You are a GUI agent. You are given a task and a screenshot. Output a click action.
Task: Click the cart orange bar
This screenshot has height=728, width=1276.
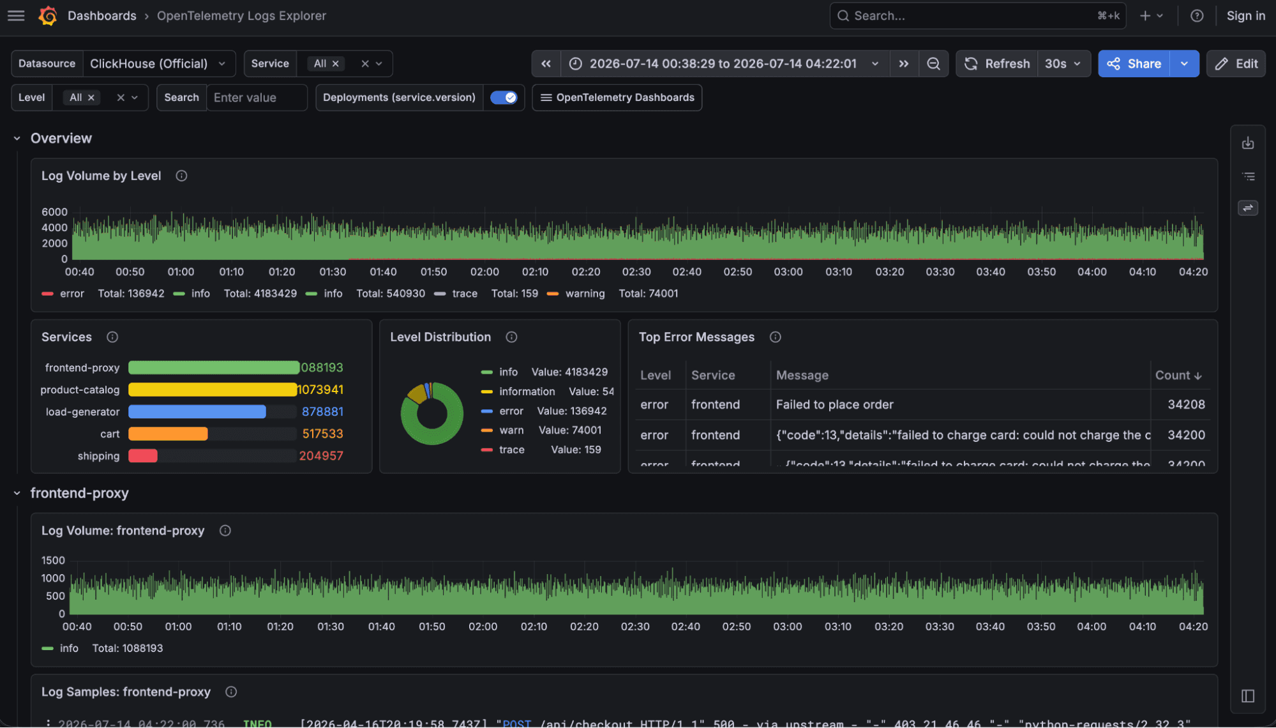[168, 434]
